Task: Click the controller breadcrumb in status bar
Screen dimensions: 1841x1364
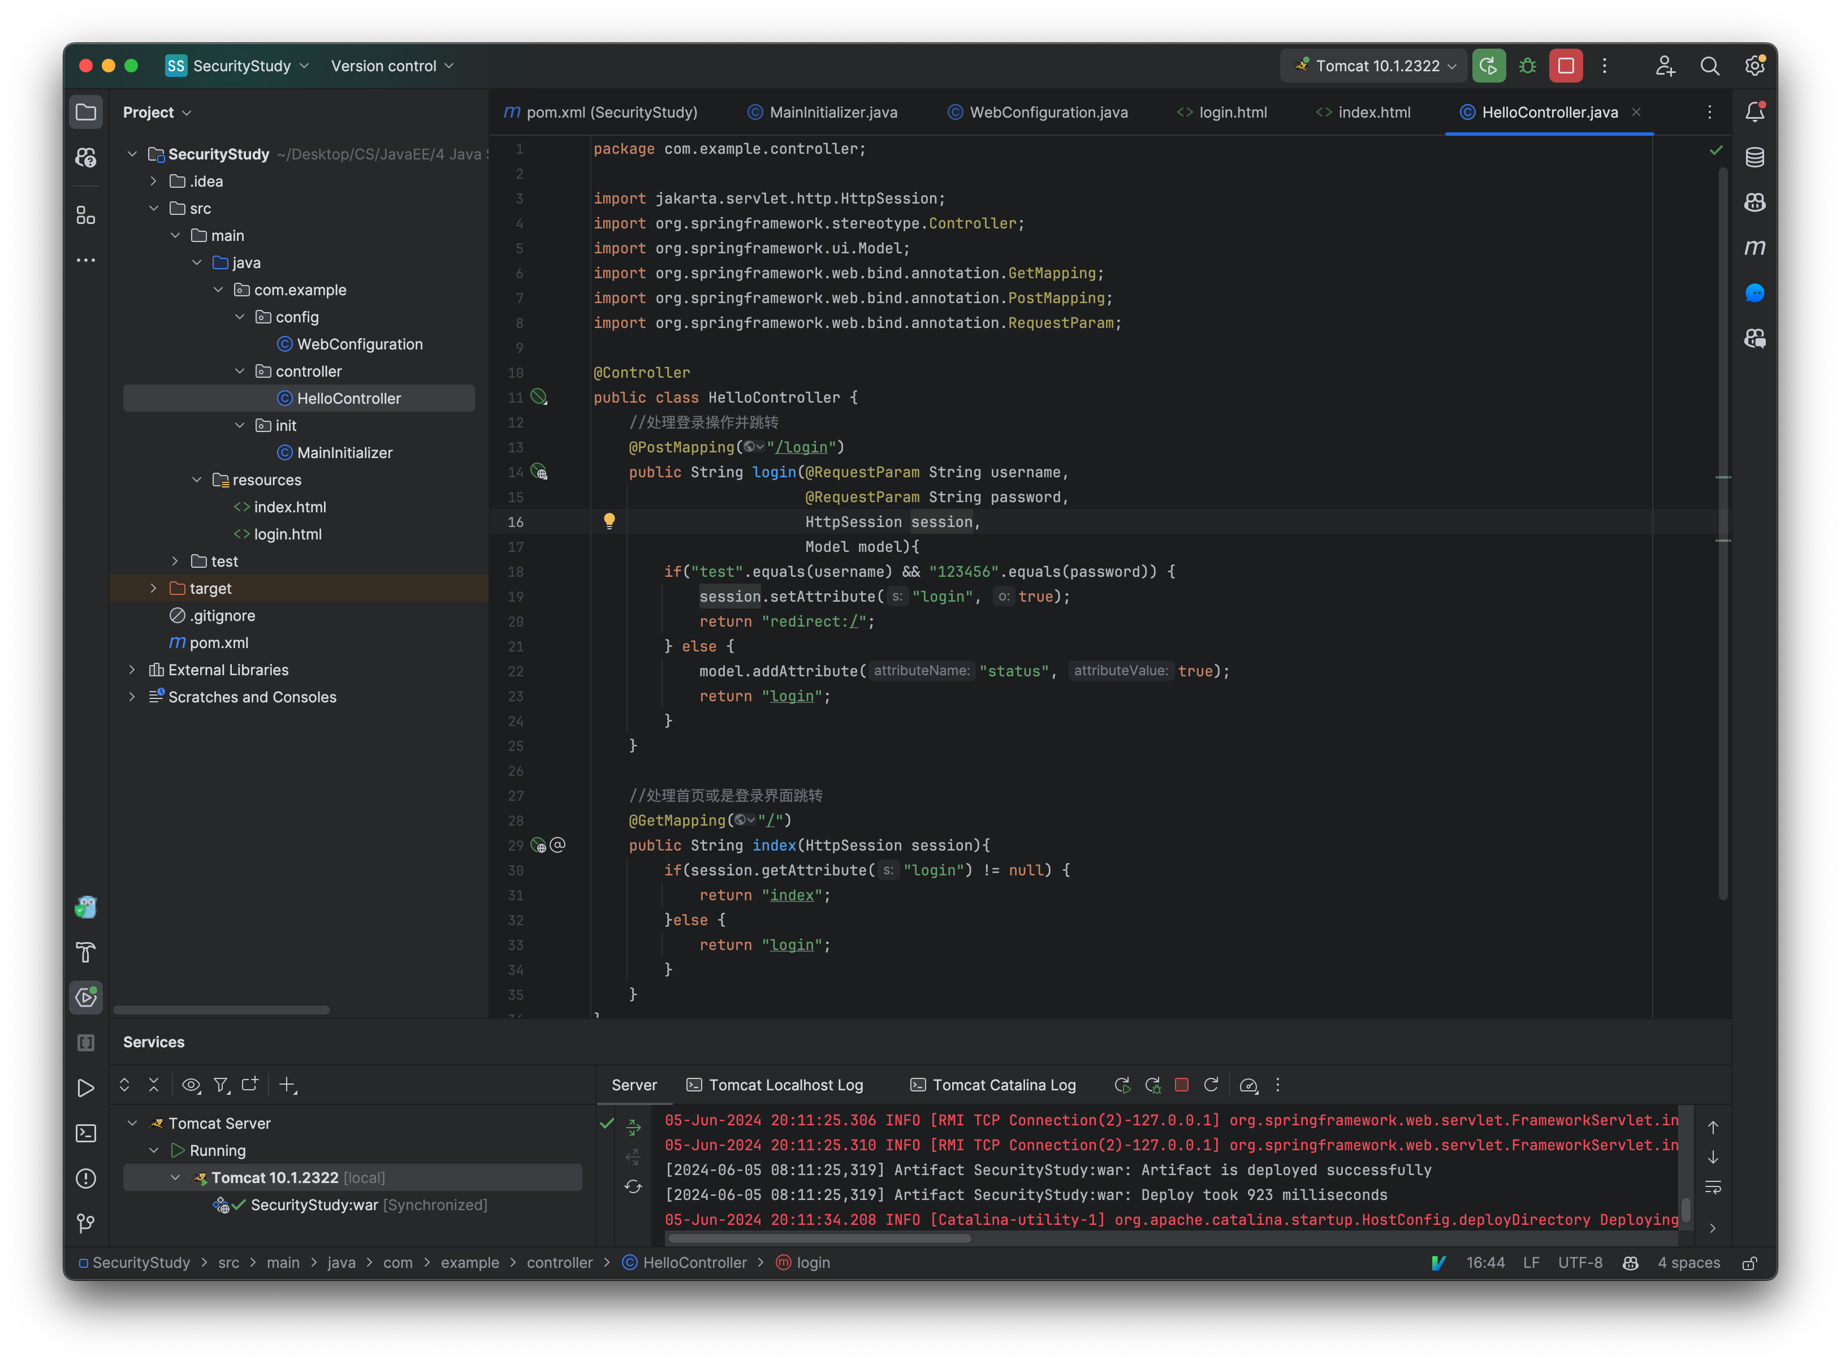Action: [x=560, y=1262]
